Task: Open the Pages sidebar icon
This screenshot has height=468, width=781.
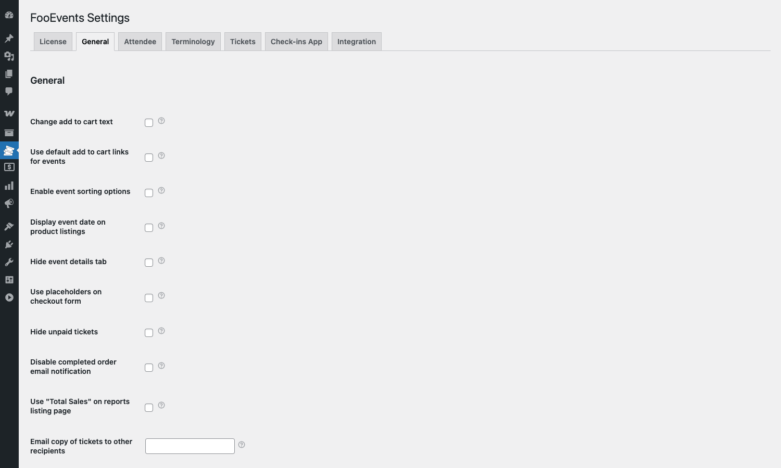Action: 9,74
